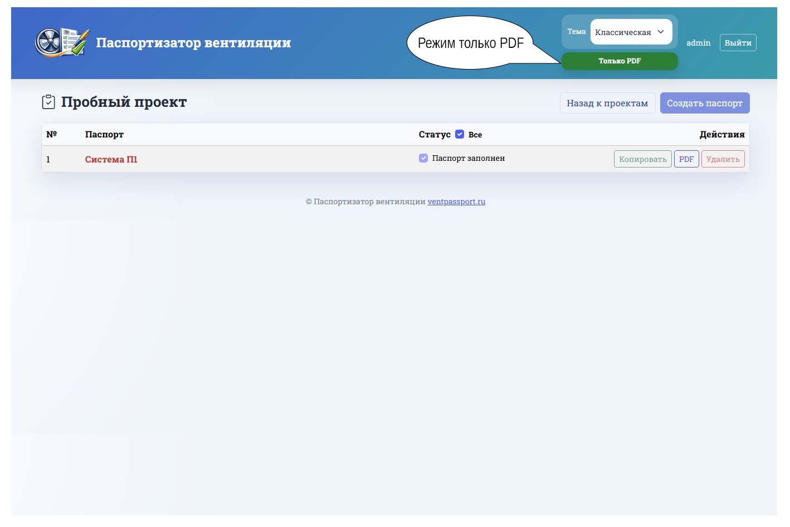Viewport: 790px width, 527px height.
Task: Go back via Назад к проектам
Action: pos(607,103)
